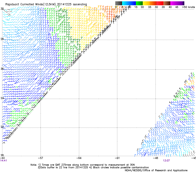
Task: Click the purple time stamp '14:41'
Action: pos(3,161)
